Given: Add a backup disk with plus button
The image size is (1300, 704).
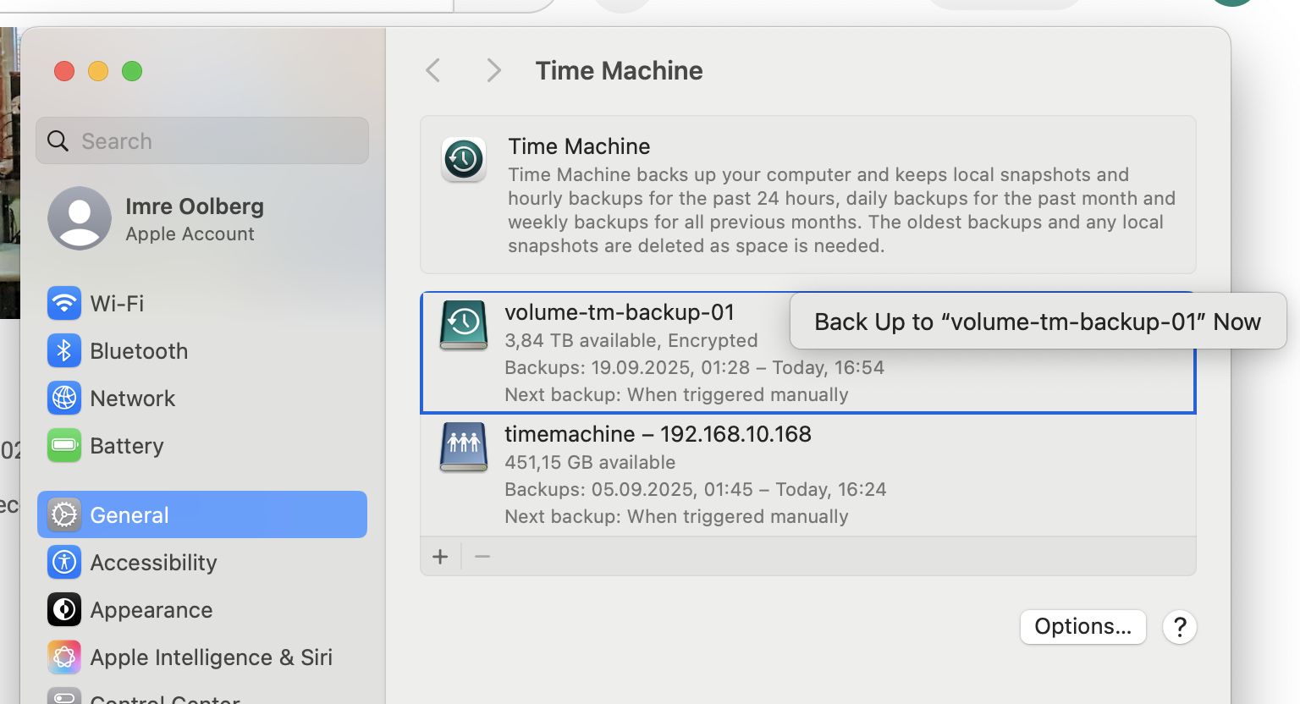Looking at the screenshot, I should tap(440, 557).
